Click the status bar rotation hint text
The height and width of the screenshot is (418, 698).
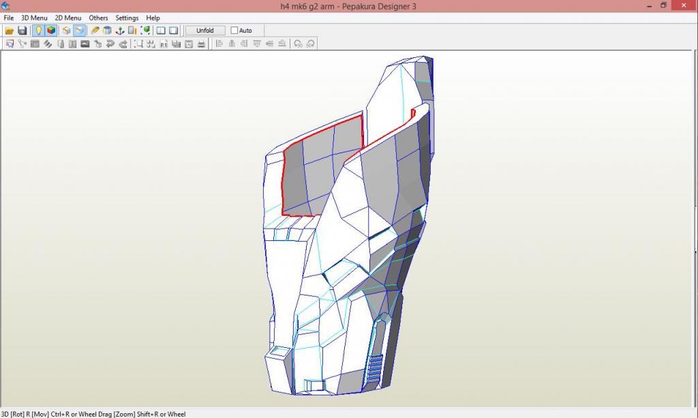(93, 414)
